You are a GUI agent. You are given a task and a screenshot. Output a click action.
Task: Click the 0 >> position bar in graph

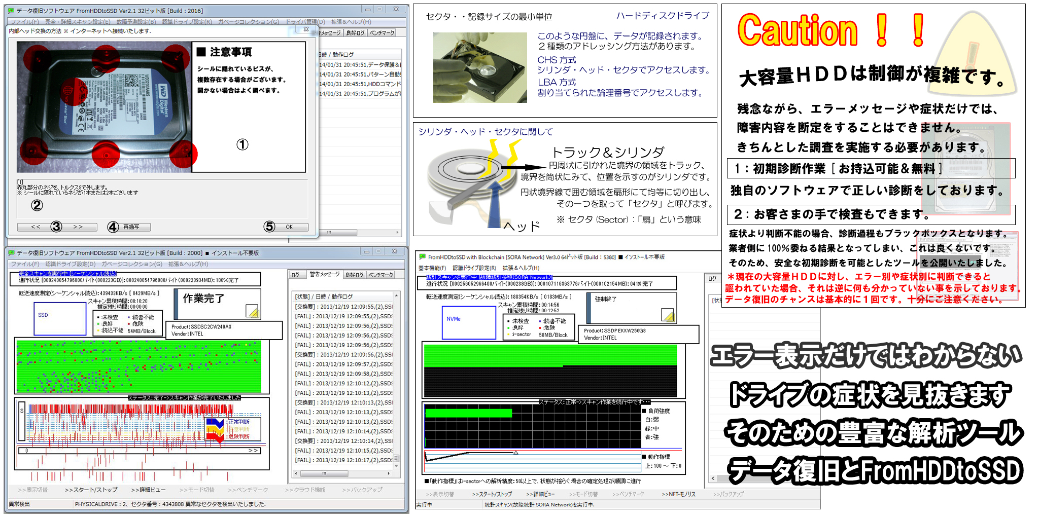click(x=140, y=451)
